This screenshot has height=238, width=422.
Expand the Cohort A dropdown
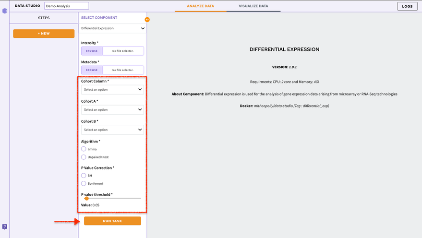click(112, 109)
